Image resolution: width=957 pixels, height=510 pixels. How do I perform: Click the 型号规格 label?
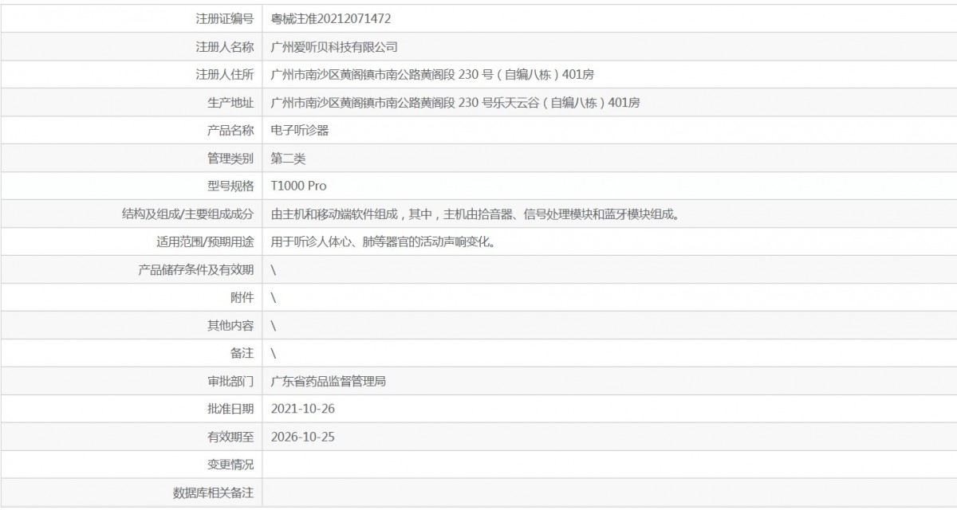pyautogui.click(x=230, y=186)
